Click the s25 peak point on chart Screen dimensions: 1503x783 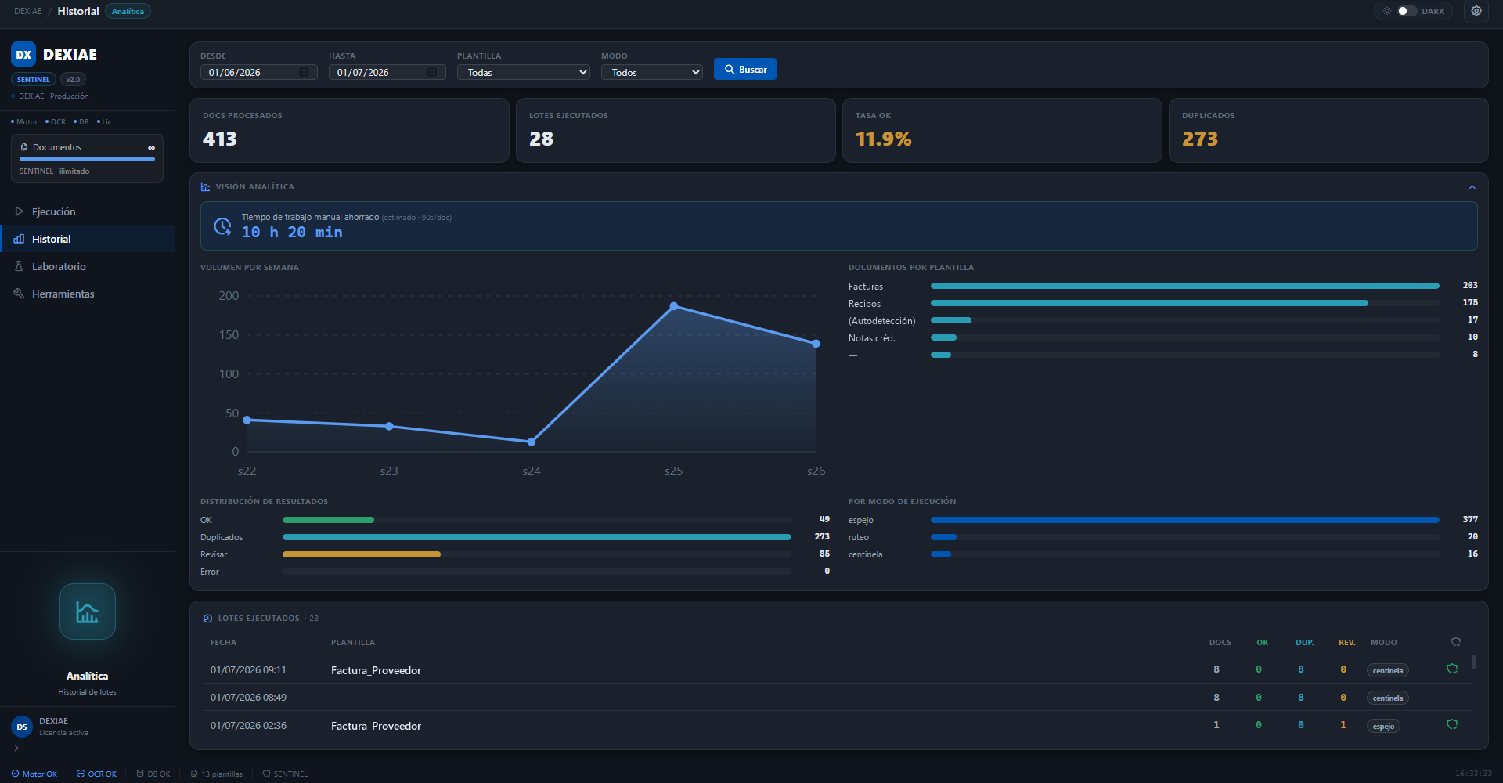click(674, 306)
